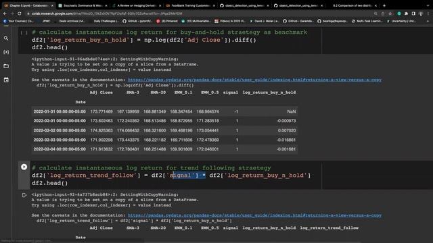Open browser zoom magnifier icon in address bar
Viewport: 433px width, 243px height.
click(375, 13)
